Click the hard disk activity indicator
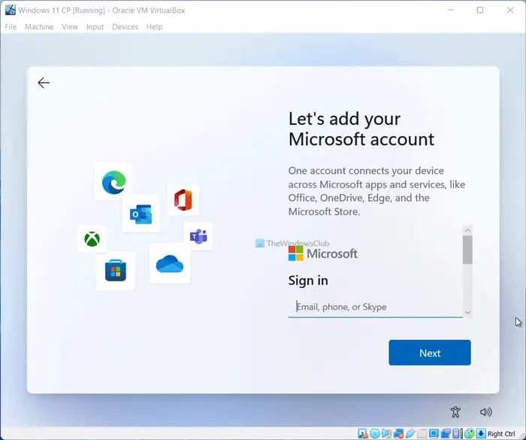The height and width of the screenshot is (440, 526). coord(363,434)
